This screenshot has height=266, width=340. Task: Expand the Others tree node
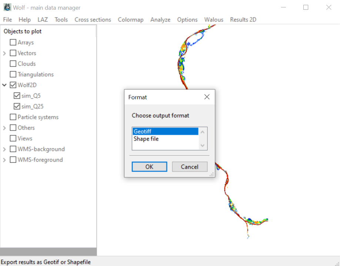click(x=4, y=128)
